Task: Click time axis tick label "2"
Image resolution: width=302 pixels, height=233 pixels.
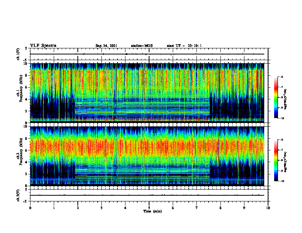Action: click(x=78, y=208)
